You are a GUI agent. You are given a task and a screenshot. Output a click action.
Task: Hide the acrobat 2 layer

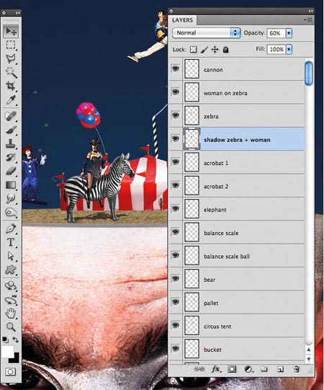176,185
